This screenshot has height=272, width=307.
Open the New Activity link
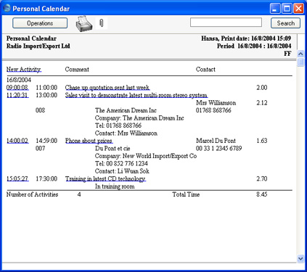coord(24,70)
